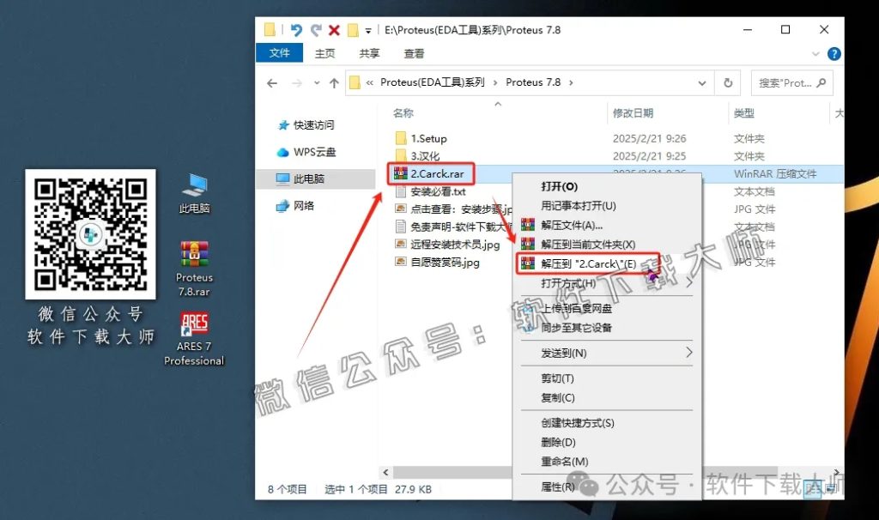Open the address bar history dropdown arrow
The width and height of the screenshot is (879, 520).
tap(702, 82)
